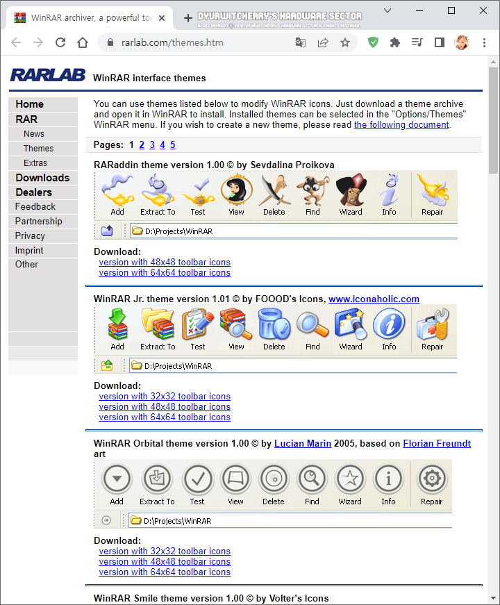500x605 pixels.
Task: Expand the tab search chevron
Action: 387,10
